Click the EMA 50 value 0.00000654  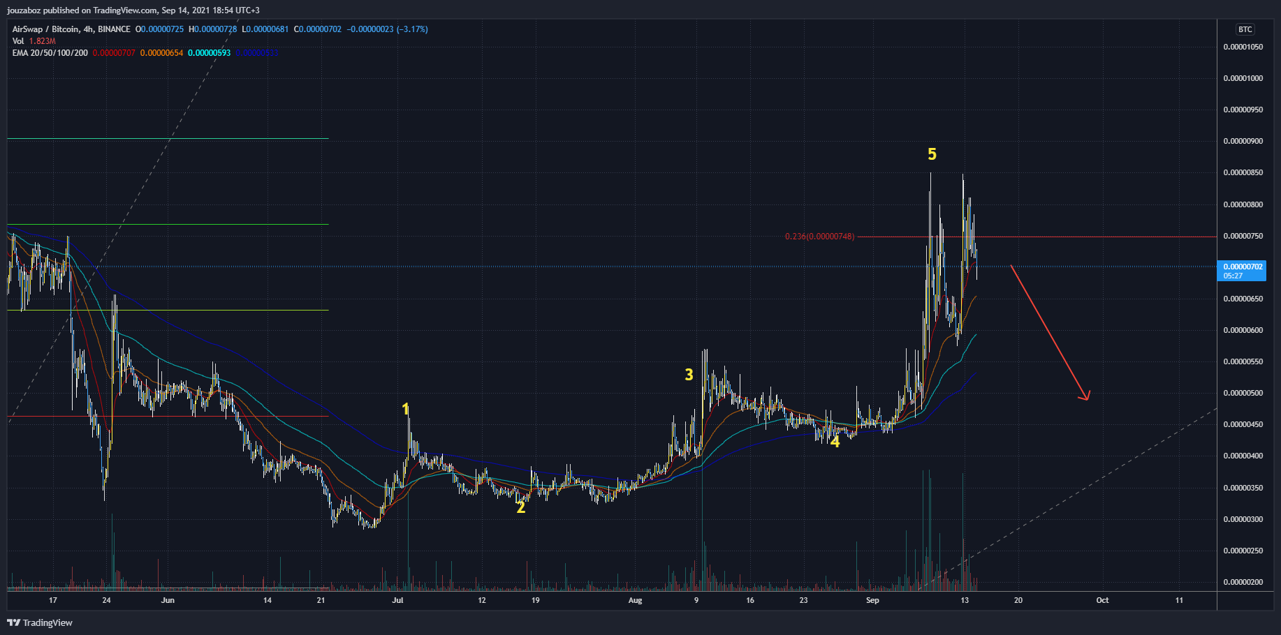coord(161,53)
